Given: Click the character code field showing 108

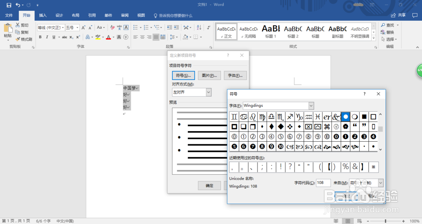Looking at the screenshot, I should (x=323, y=183).
